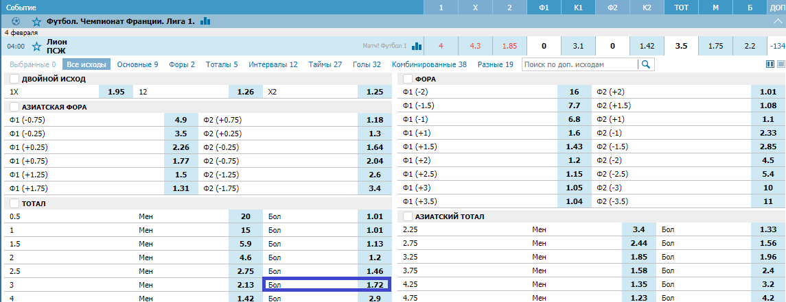Select Asian total 3.25 Мен odds 1.85
Screen dimensions: 786x302
click(x=639, y=257)
